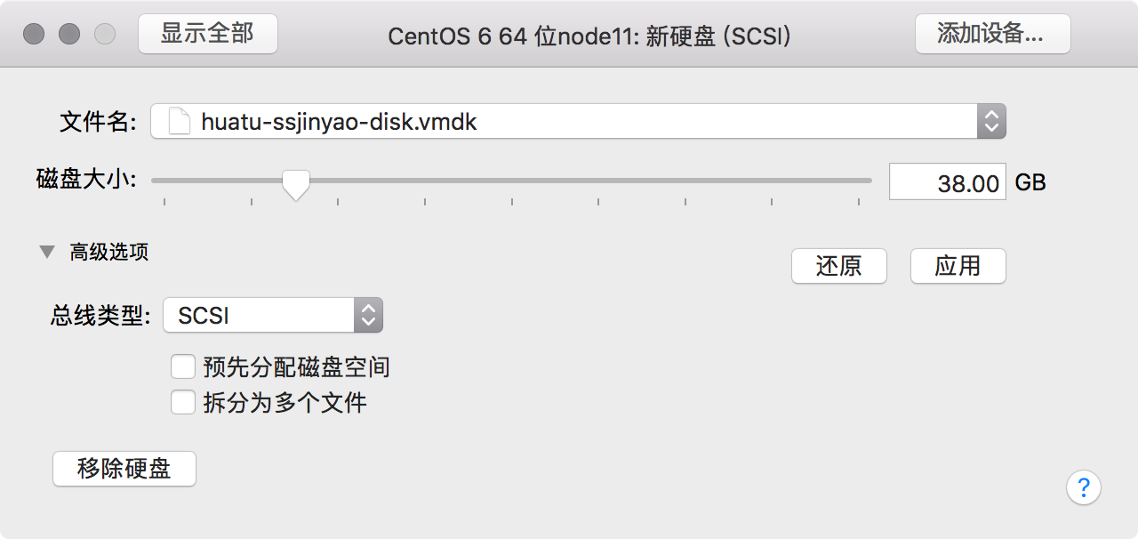
Task: Click the red close window button
Action: point(34,35)
